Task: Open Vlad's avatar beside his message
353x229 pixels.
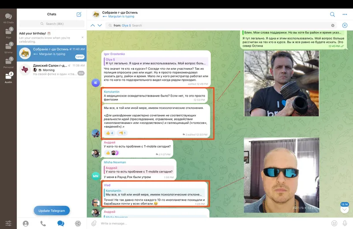Action: [96, 203]
